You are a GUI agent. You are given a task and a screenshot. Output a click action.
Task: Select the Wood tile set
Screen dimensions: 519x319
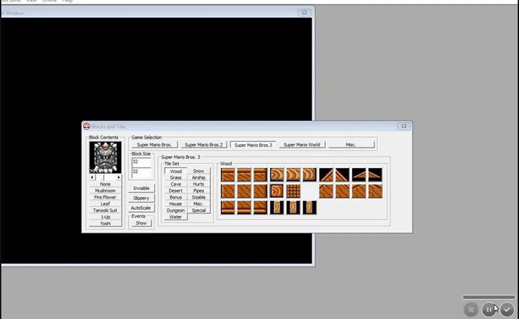[x=176, y=171]
